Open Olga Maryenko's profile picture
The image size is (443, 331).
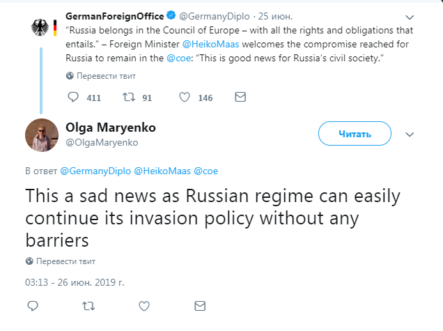click(42, 135)
